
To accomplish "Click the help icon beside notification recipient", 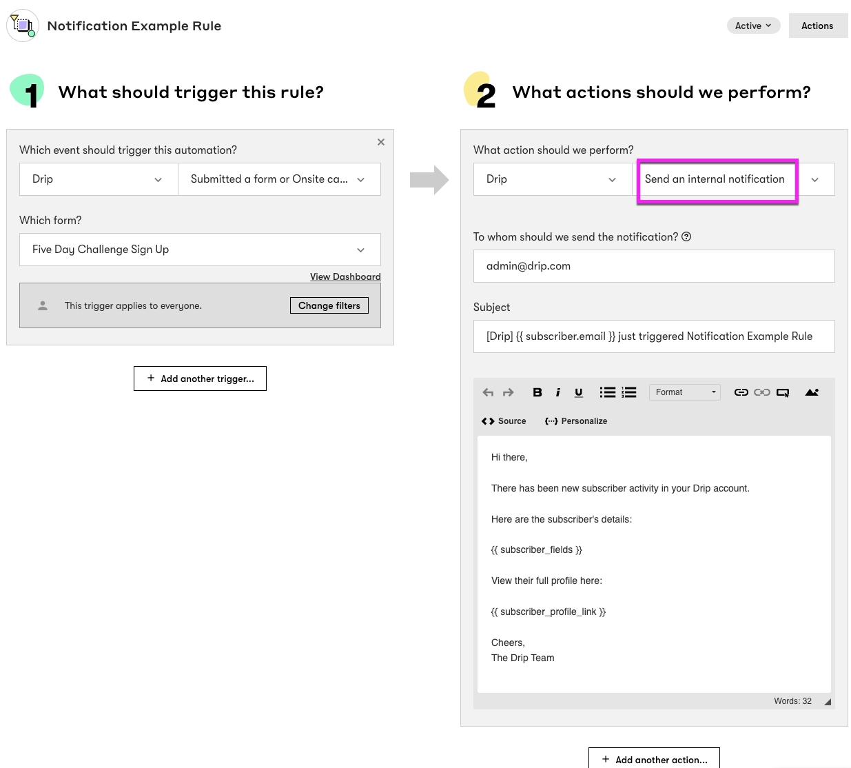I will click(x=686, y=236).
